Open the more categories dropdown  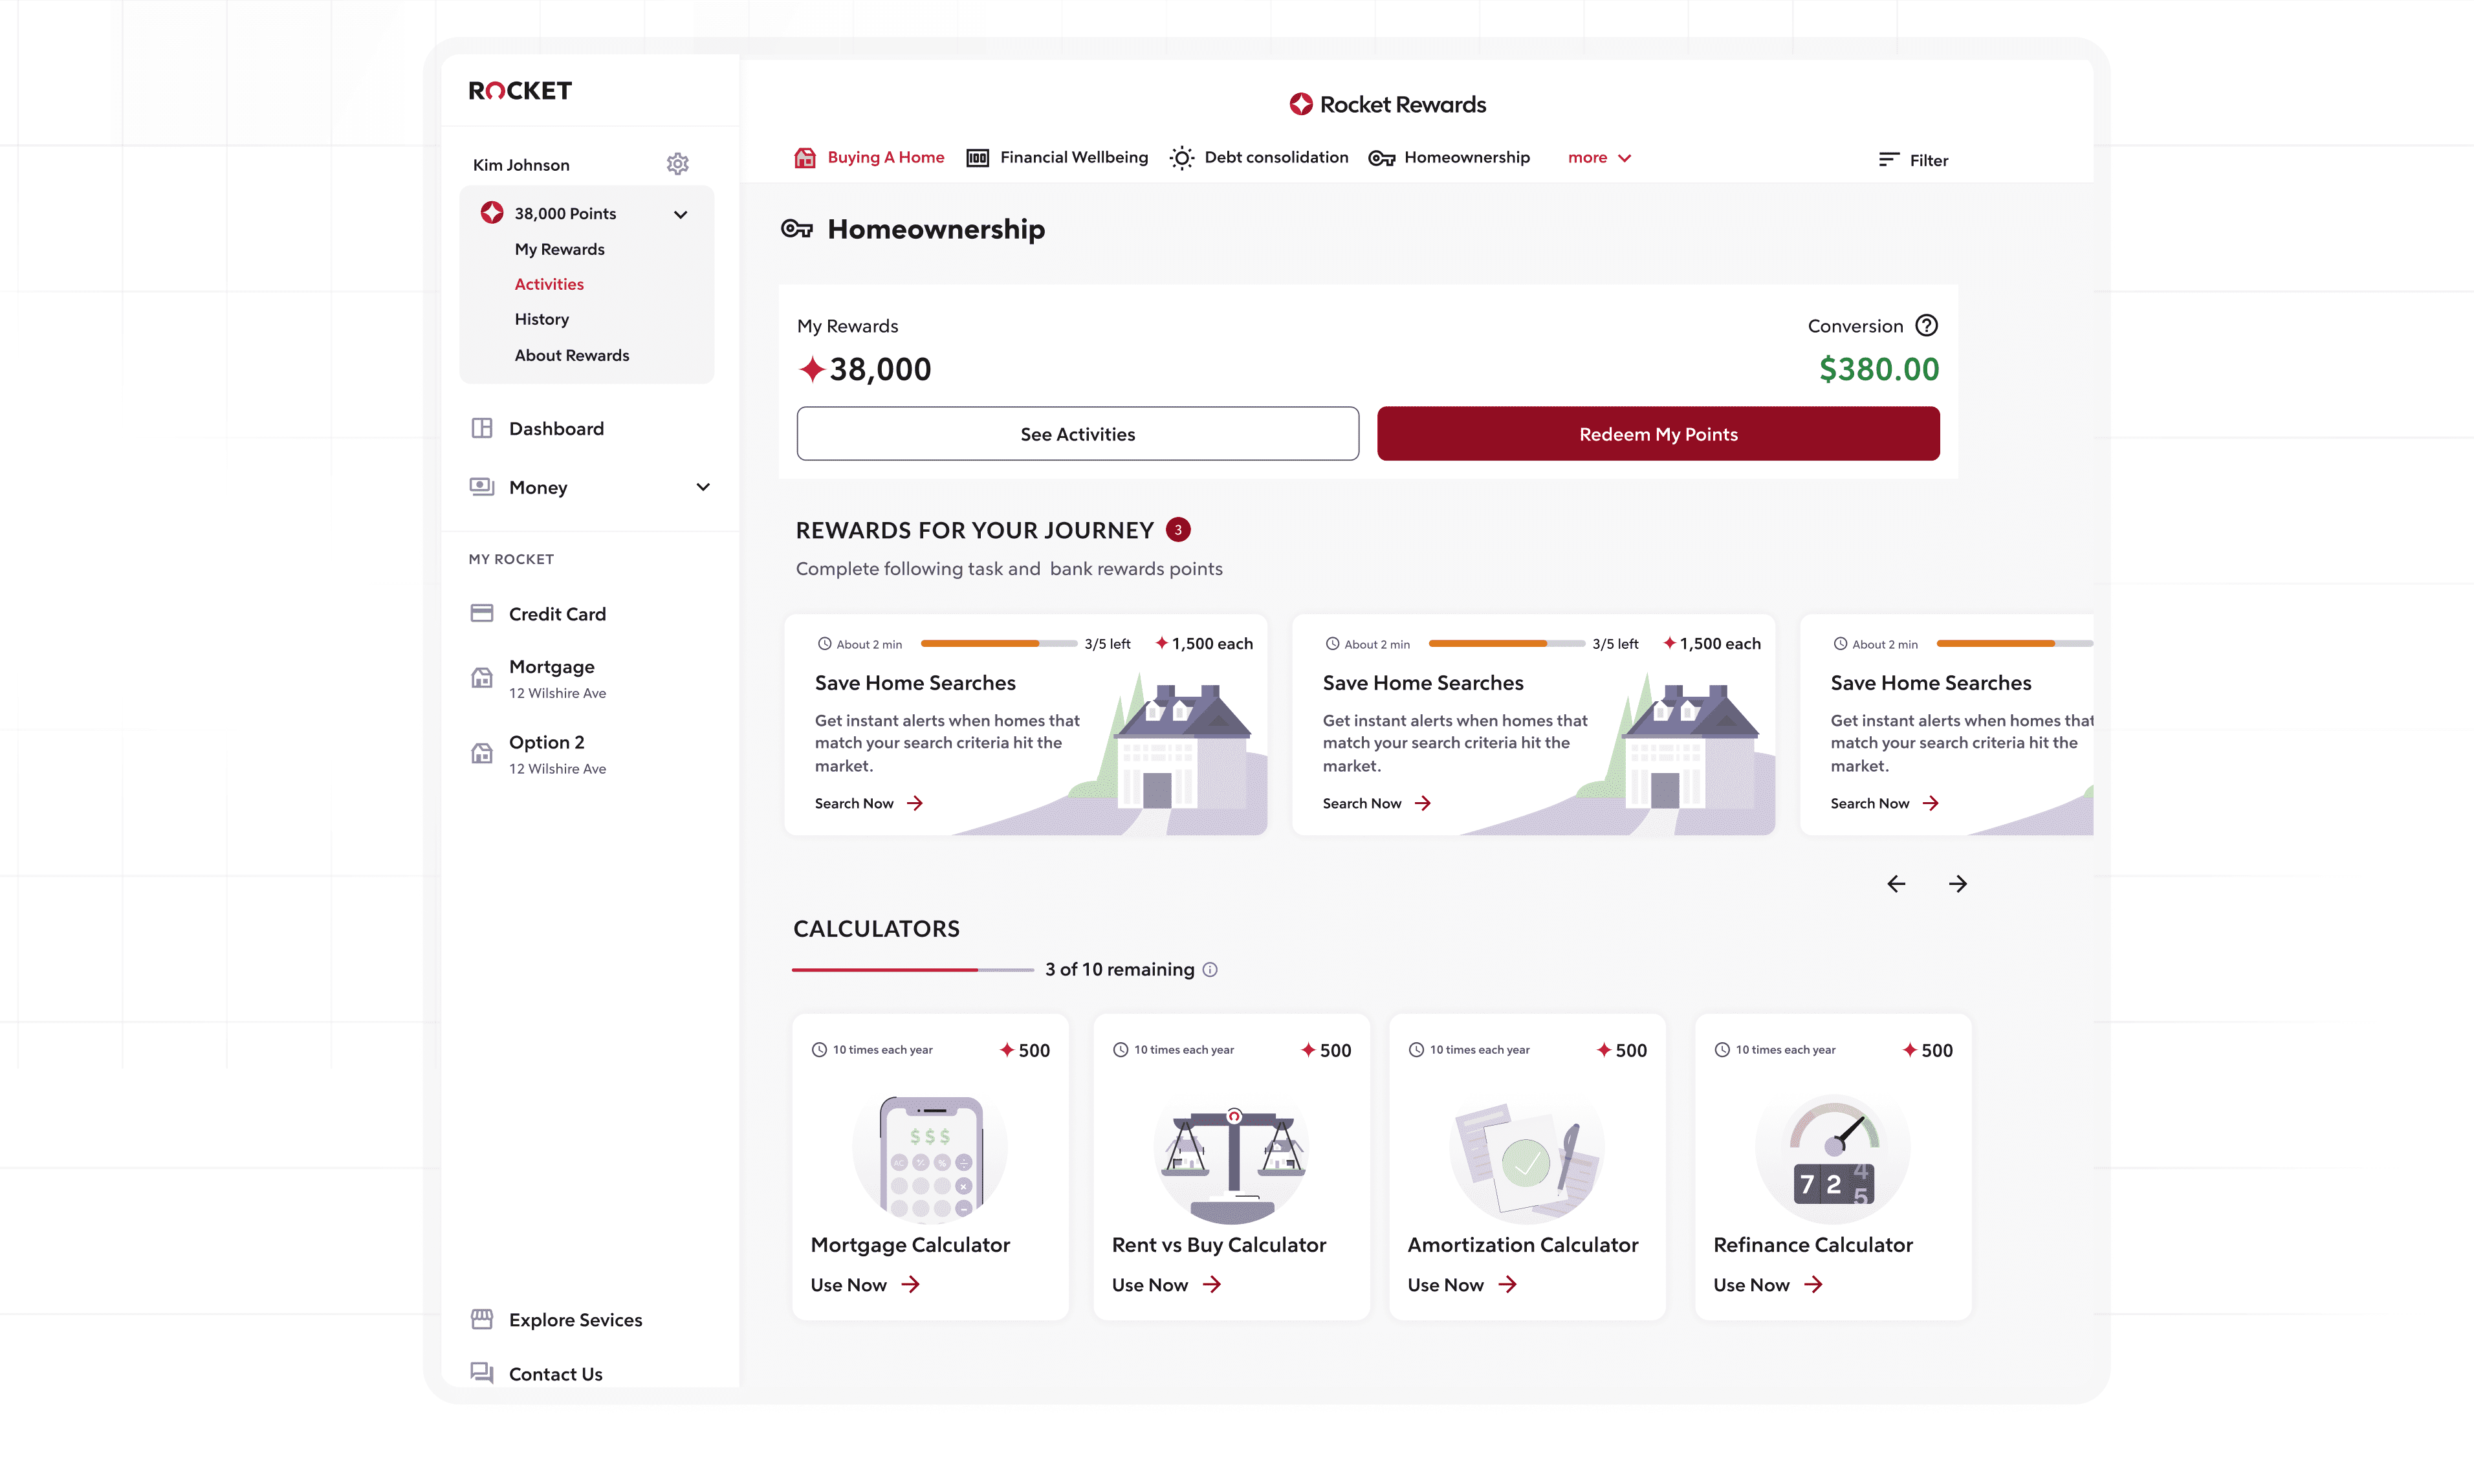1600,158
